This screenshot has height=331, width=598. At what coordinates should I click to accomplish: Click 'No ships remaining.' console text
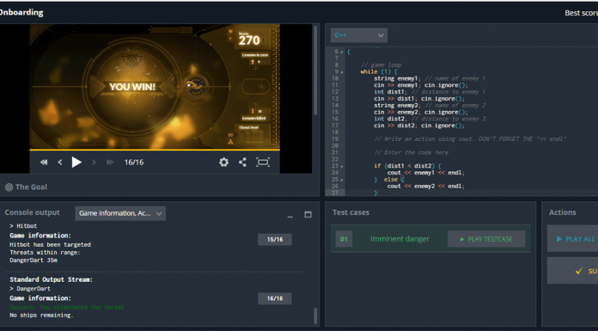(41, 316)
